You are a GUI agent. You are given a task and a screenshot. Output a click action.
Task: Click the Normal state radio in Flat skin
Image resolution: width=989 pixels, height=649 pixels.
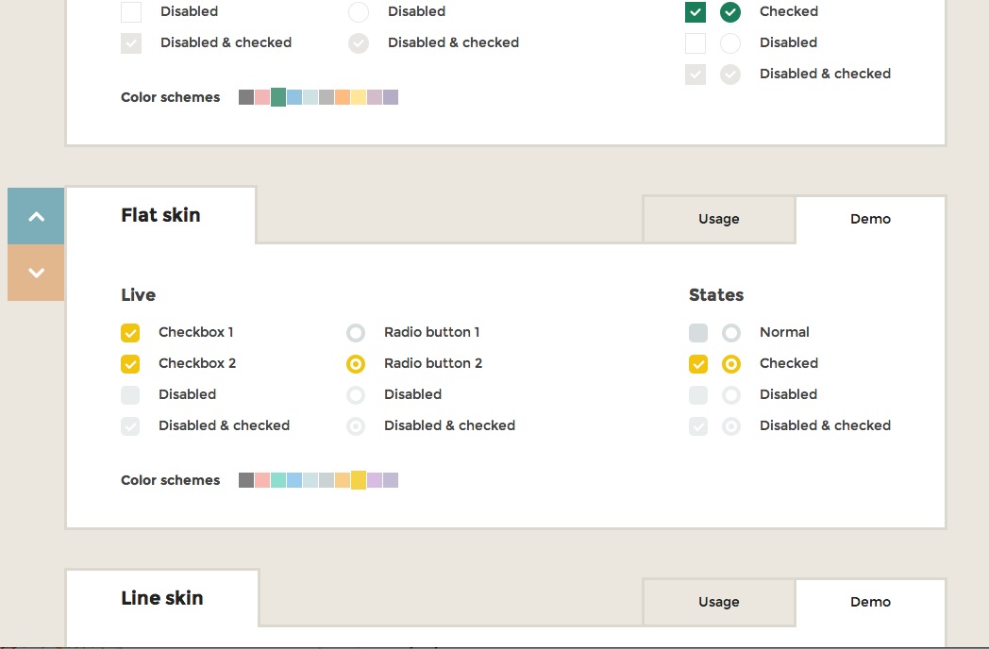731,333
